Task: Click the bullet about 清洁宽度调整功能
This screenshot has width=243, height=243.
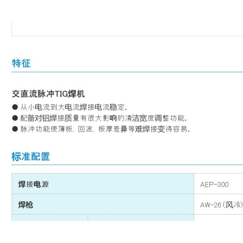Action: [104, 118]
